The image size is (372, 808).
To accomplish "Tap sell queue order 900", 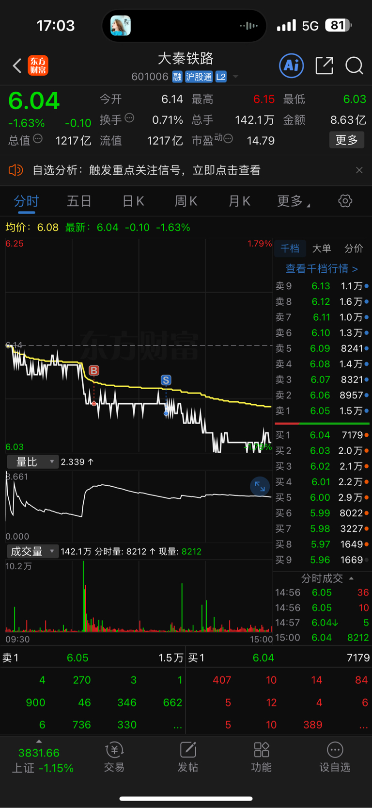I will 35,703.
